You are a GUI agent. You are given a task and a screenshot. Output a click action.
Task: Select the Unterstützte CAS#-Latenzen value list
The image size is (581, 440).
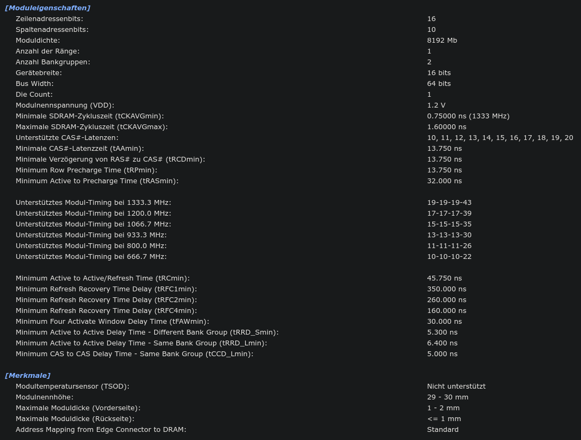[500, 138]
